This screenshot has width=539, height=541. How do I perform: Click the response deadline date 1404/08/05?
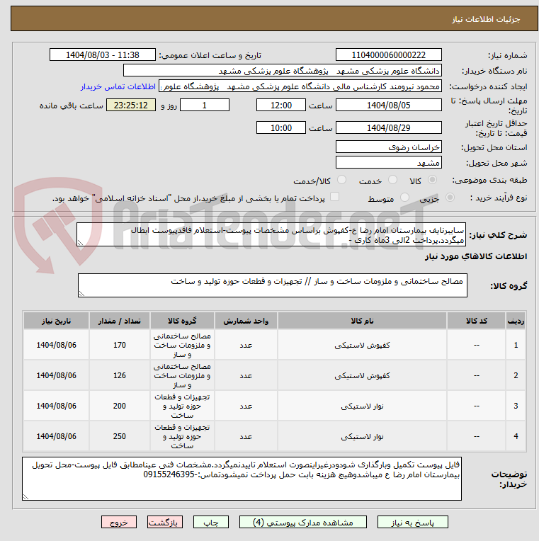pyautogui.click(x=389, y=106)
